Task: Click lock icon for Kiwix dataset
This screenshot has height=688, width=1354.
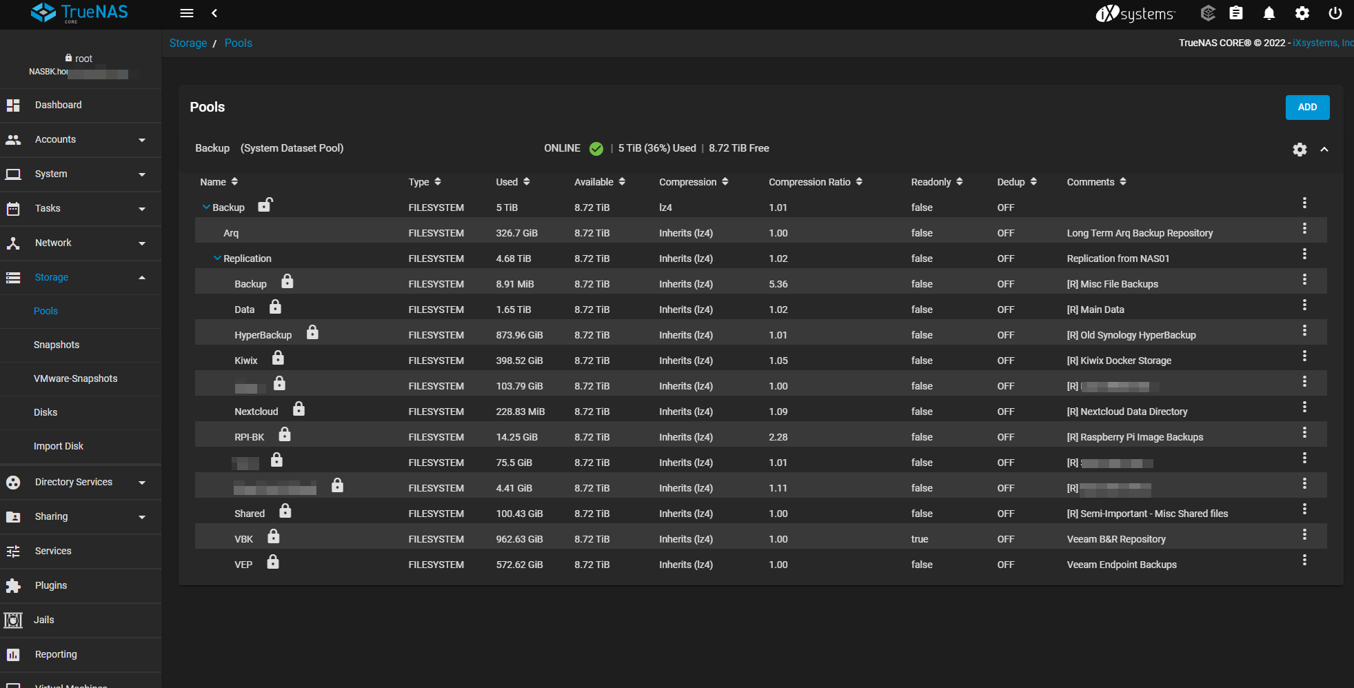Action: point(278,358)
